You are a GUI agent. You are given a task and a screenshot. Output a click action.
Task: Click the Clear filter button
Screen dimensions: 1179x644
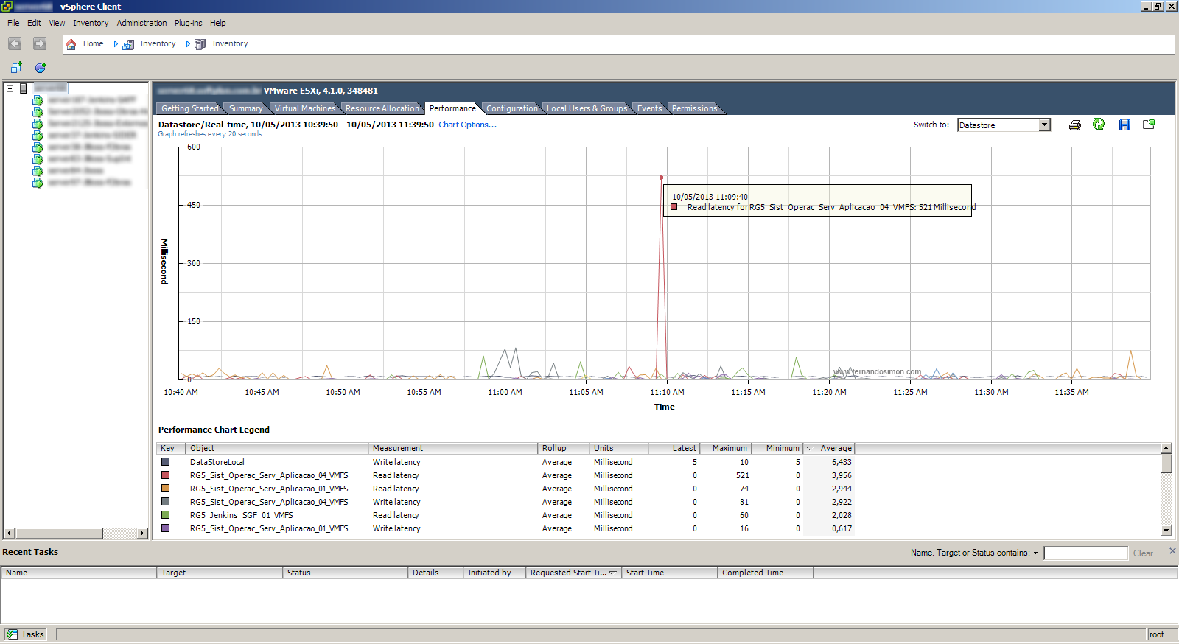tap(1143, 553)
